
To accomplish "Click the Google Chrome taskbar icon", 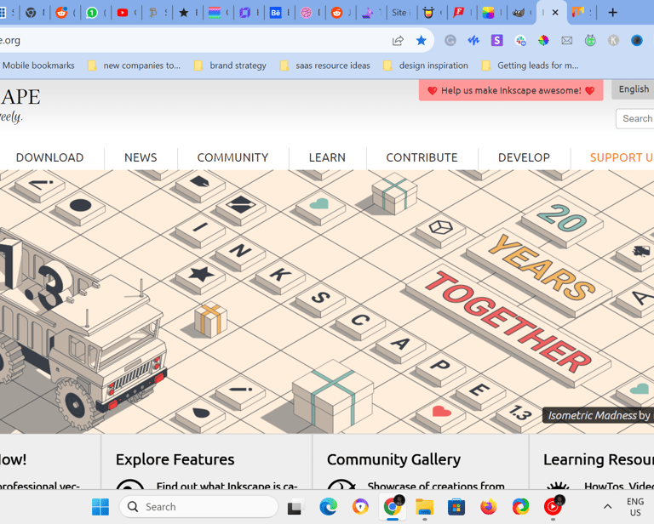I will coord(393,507).
